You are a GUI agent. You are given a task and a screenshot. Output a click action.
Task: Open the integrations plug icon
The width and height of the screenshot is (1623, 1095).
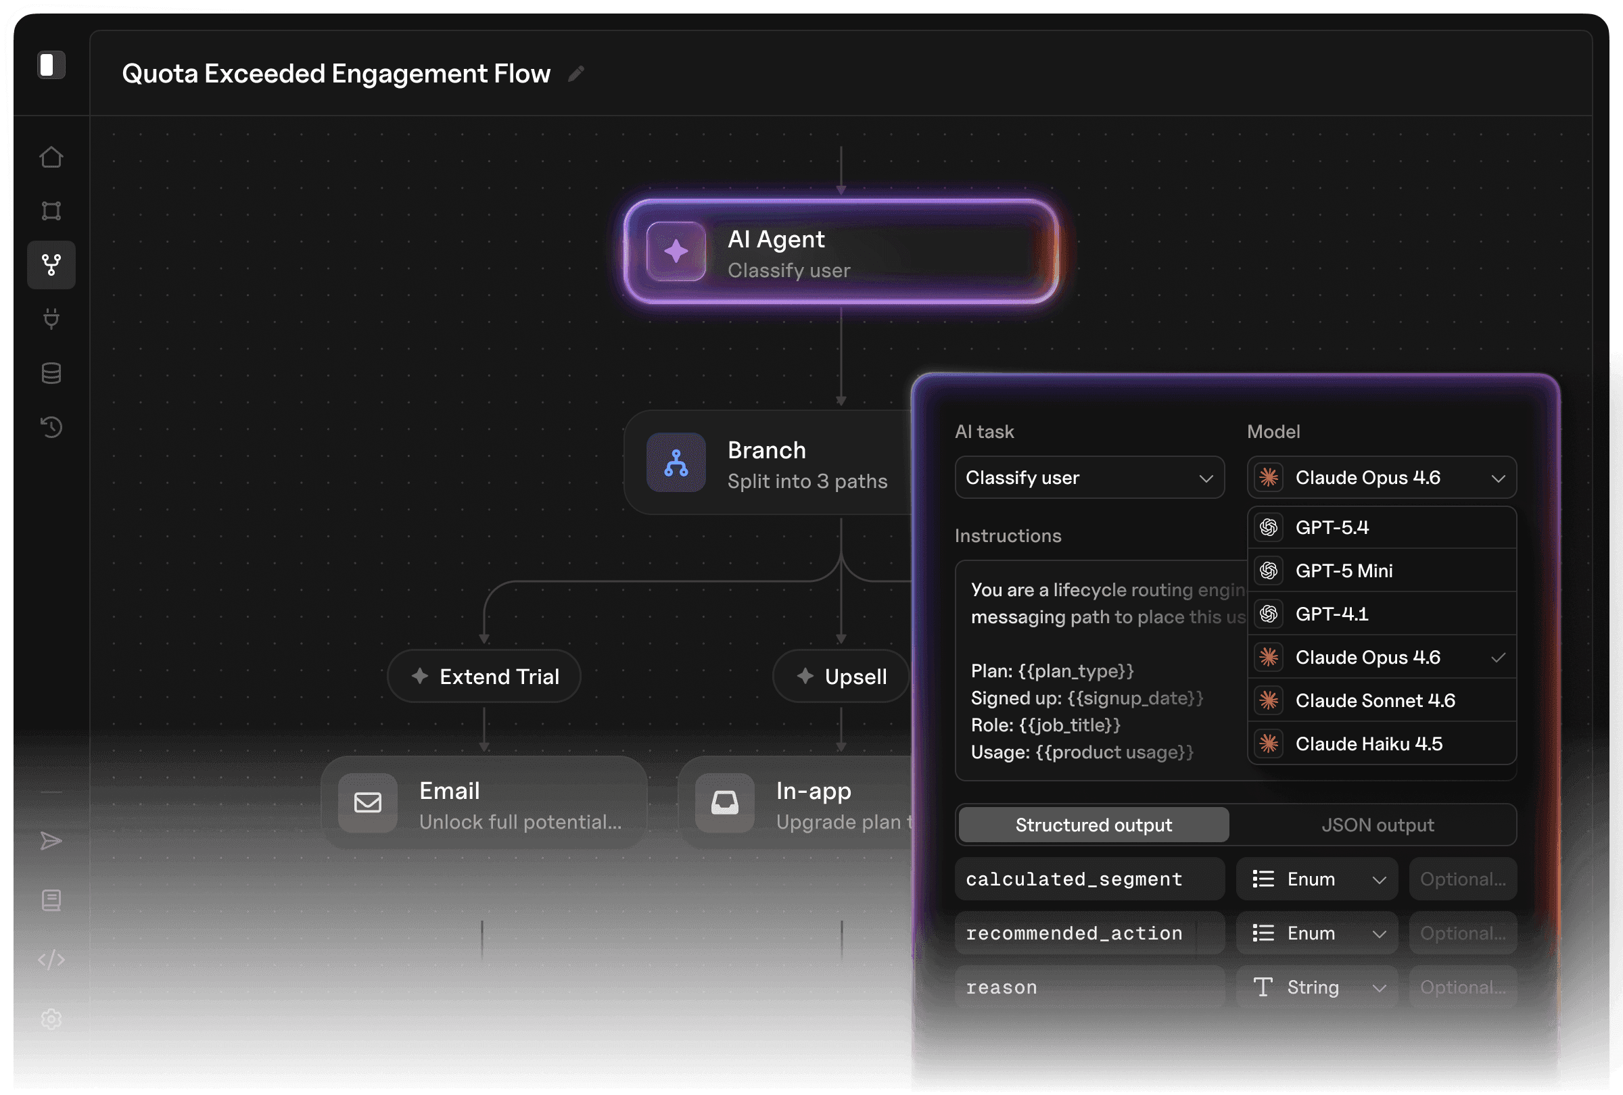tap(51, 319)
